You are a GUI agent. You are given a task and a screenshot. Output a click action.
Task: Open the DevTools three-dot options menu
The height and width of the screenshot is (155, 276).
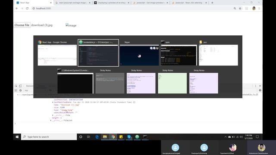[256, 86]
